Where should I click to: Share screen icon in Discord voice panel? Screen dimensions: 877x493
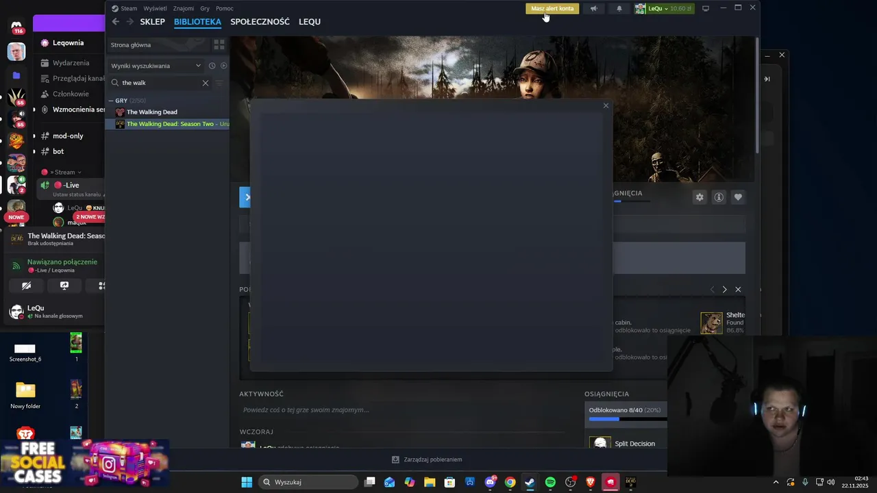pyautogui.click(x=64, y=286)
